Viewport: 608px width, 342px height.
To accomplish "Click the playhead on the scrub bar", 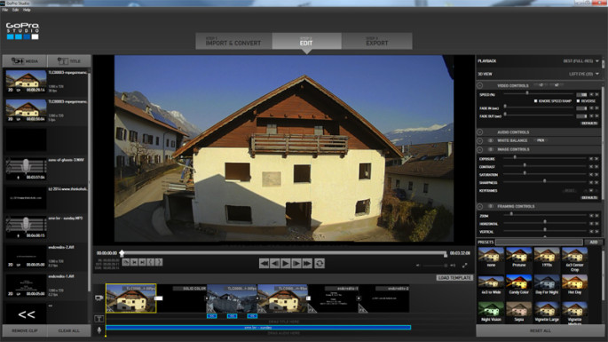I will click(x=122, y=253).
